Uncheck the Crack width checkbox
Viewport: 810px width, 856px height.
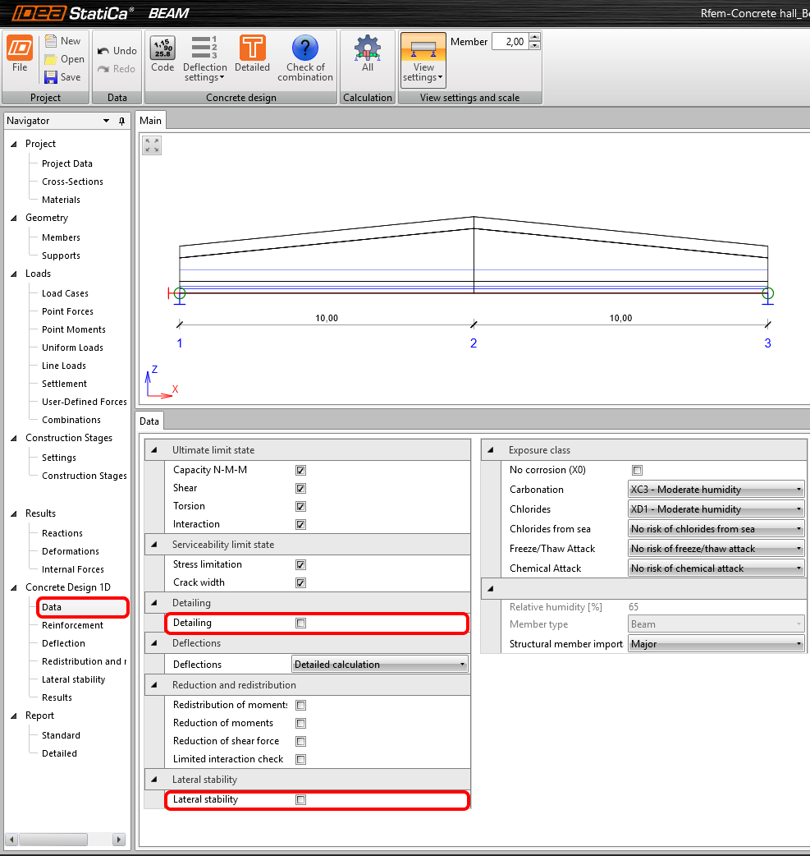tap(301, 583)
